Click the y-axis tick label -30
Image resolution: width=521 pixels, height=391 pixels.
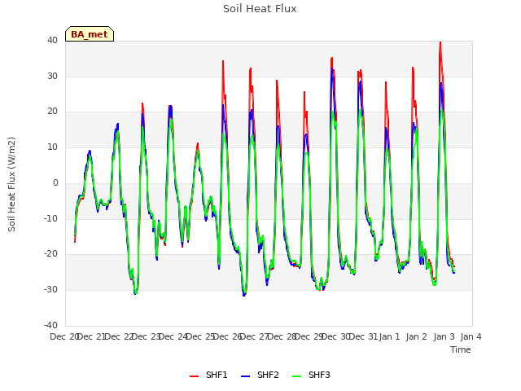click(51, 290)
